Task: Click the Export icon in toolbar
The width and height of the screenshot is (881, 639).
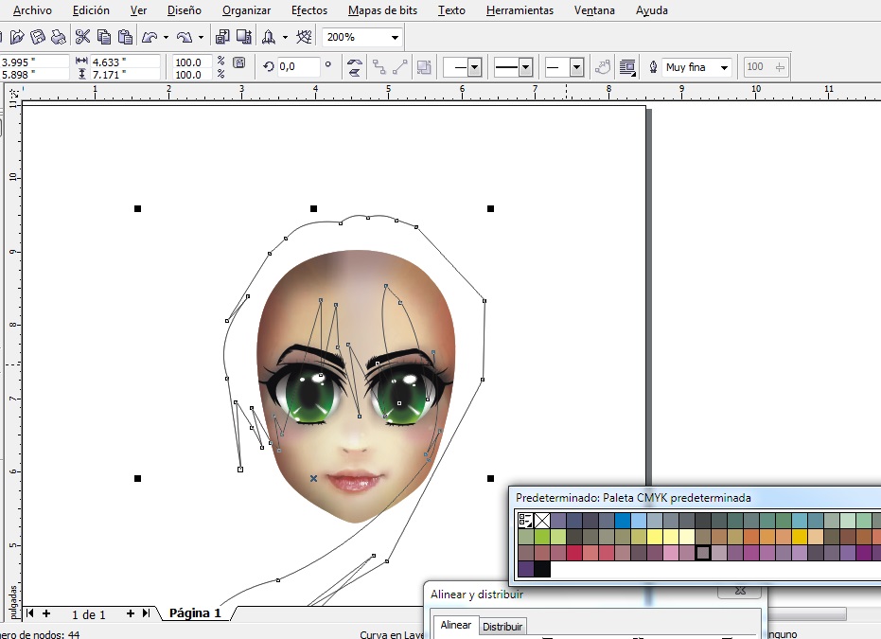Action: click(243, 38)
